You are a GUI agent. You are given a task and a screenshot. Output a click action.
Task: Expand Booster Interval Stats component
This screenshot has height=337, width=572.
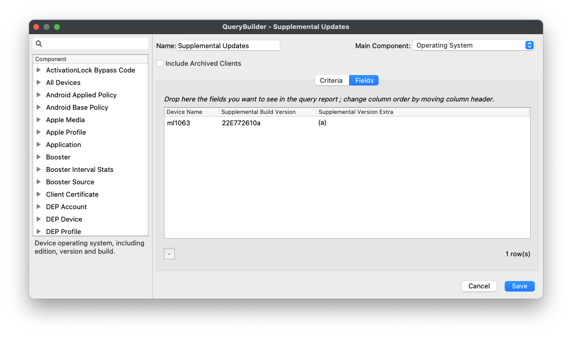(x=39, y=169)
